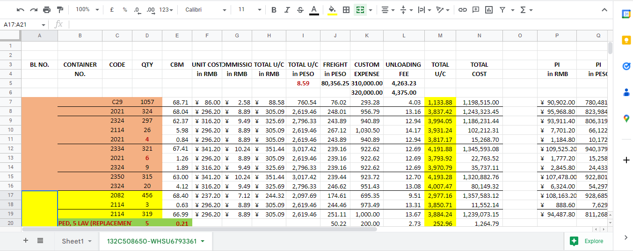Add a new sheet with the plus button
Viewport: 633px width, 251px height.
(26, 241)
